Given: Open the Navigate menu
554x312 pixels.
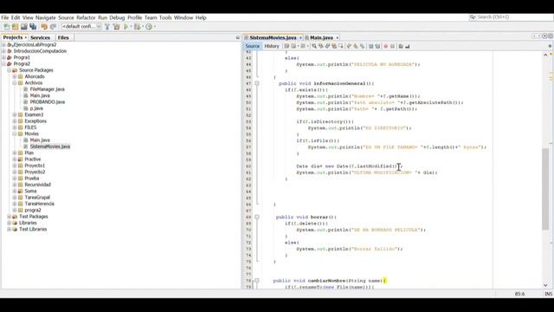Looking at the screenshot, I should pyautogui.click(x=46, y=17).
